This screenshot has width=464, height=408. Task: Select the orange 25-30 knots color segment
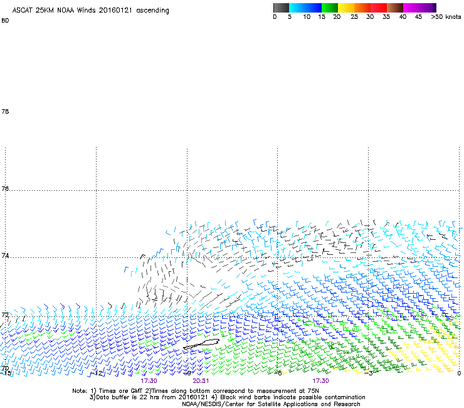point(362,8)
